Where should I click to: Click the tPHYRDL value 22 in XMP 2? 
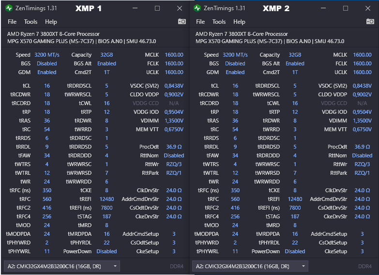295,243
